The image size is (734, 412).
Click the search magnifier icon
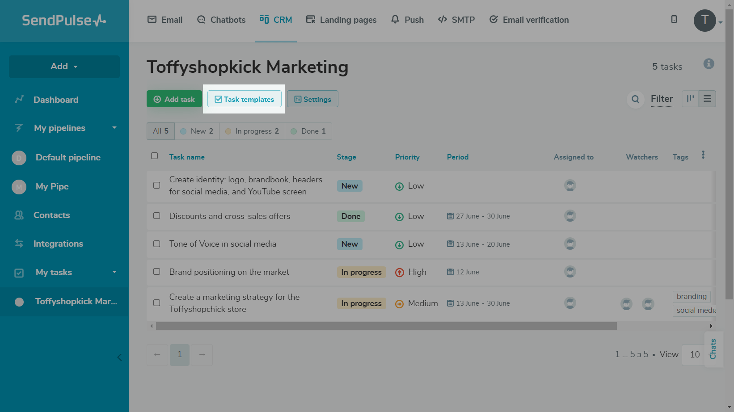[635, 99]
